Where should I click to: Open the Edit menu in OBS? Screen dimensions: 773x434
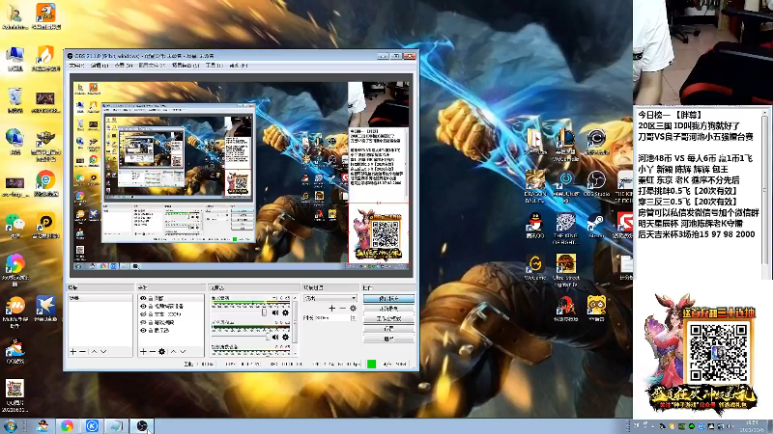point(99,65)
